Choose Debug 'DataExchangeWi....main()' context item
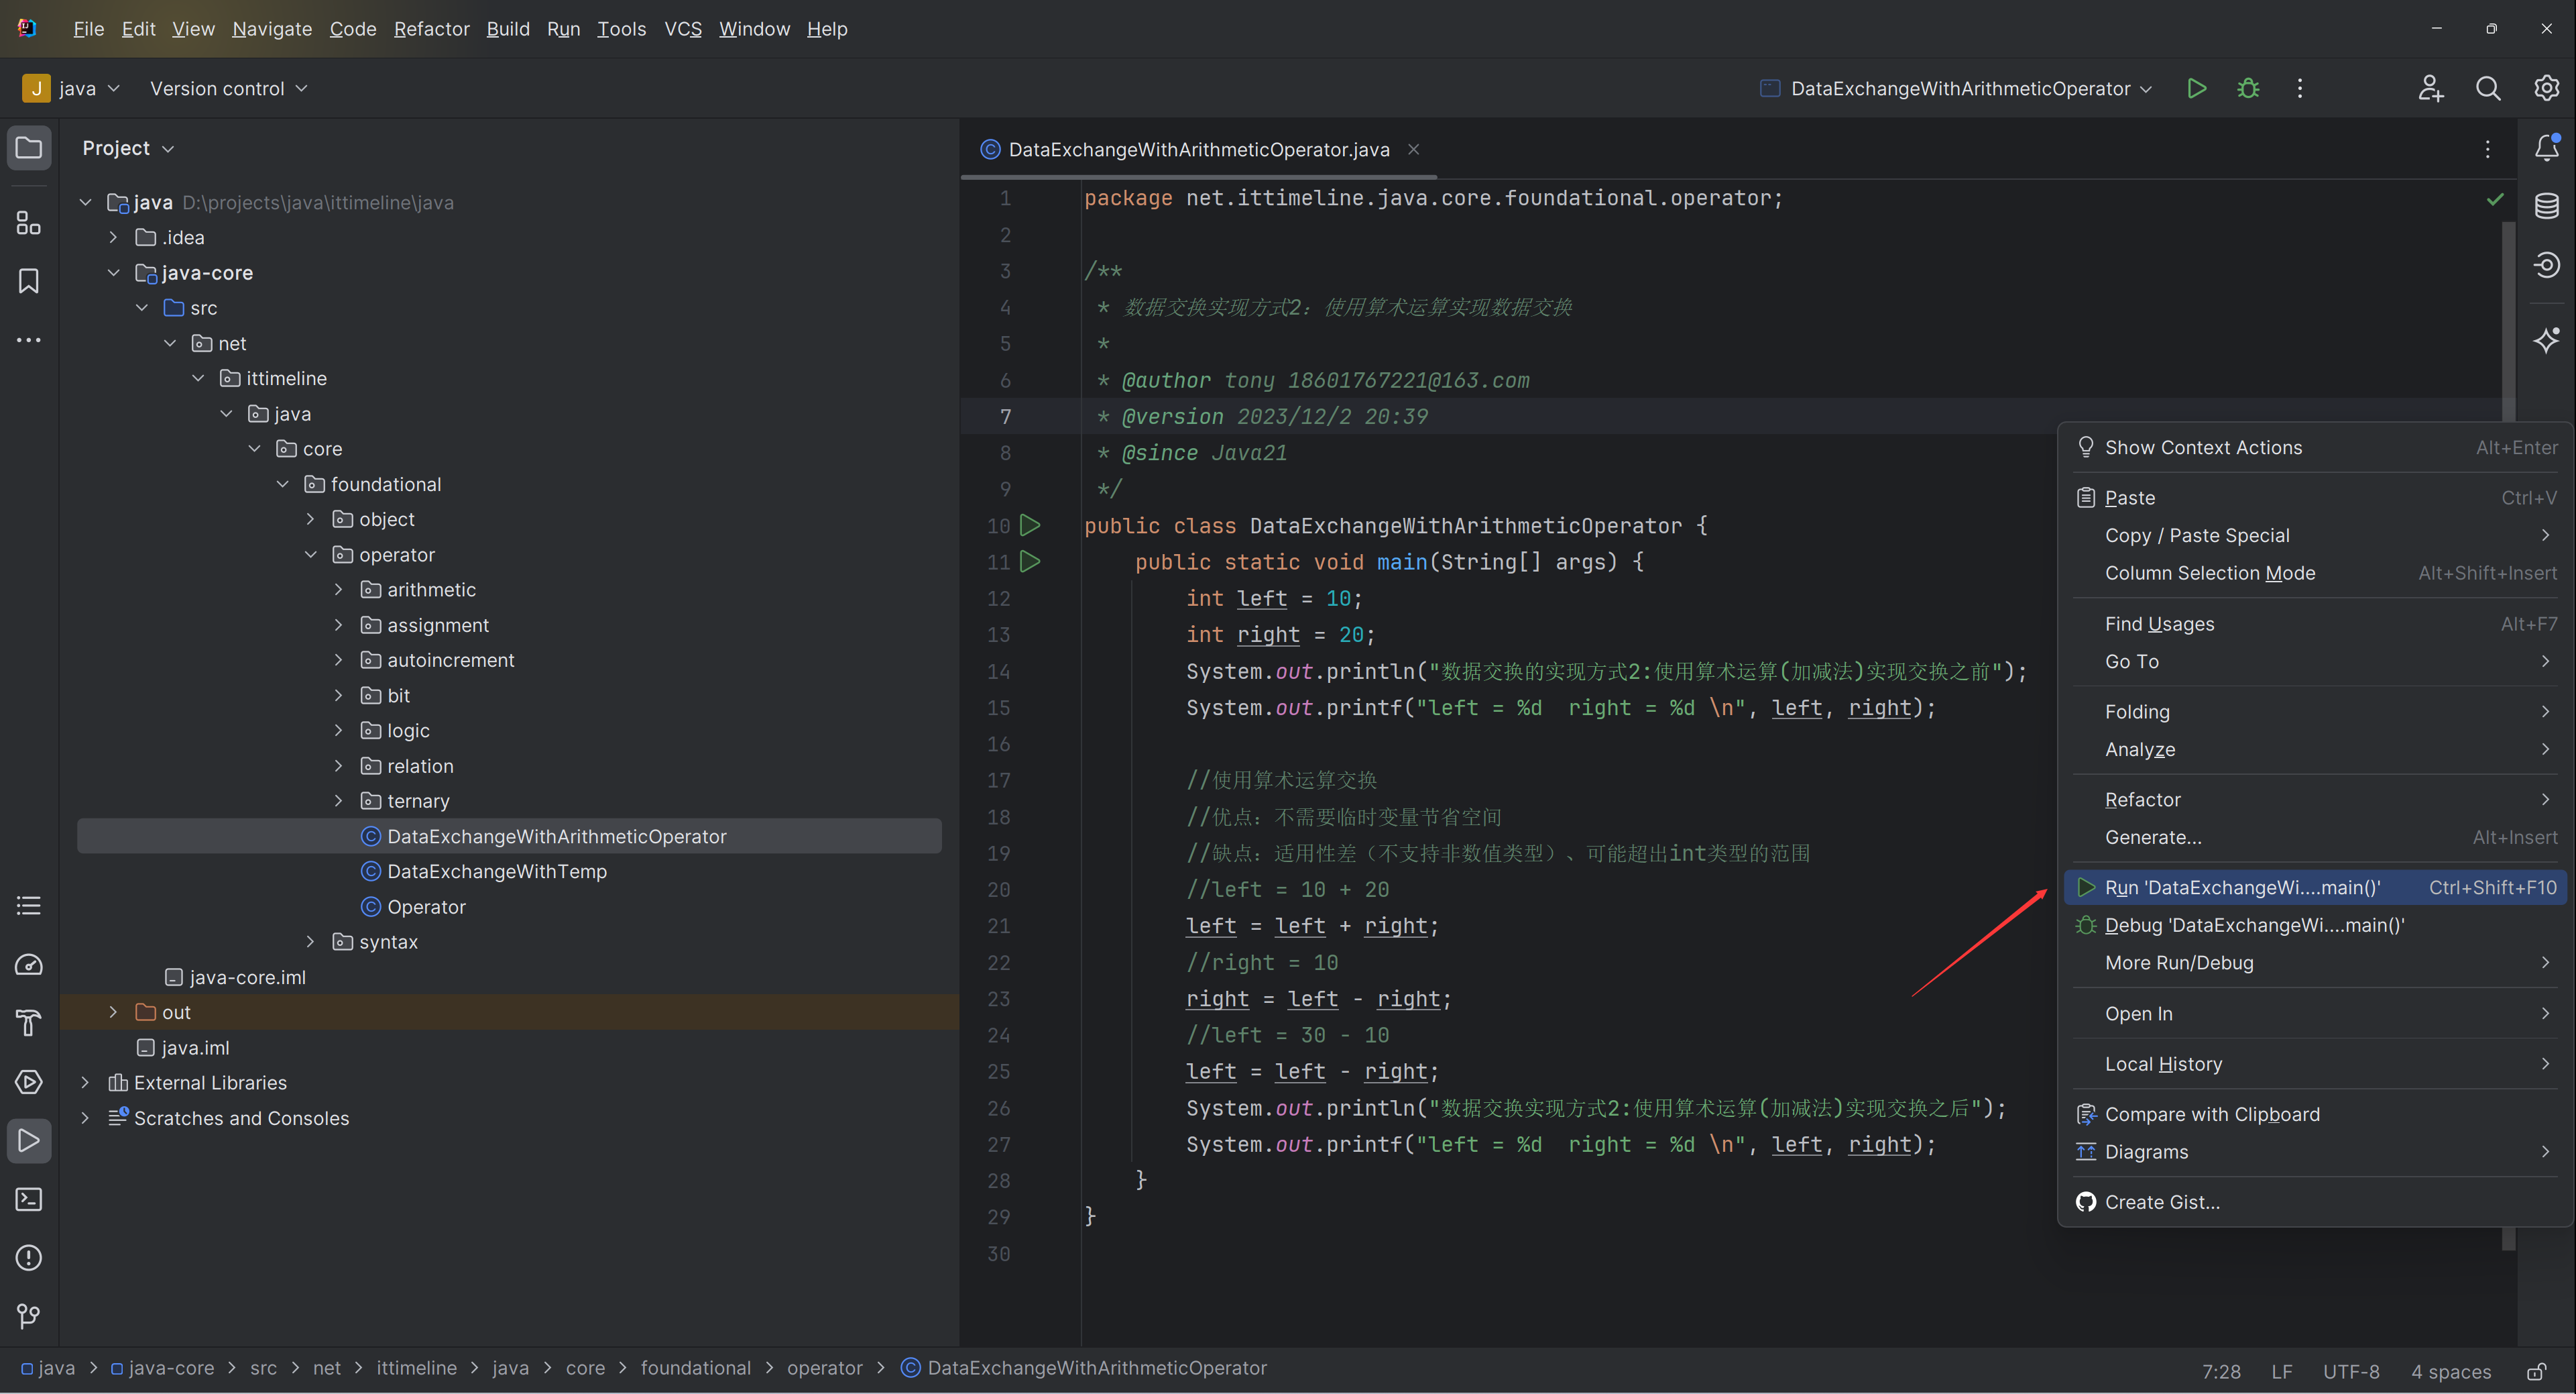2576x1394 pixels. click(2315, 926)
